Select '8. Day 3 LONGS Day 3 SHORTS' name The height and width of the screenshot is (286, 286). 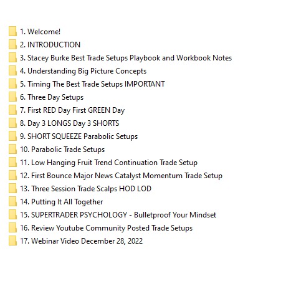pos(70,123)
